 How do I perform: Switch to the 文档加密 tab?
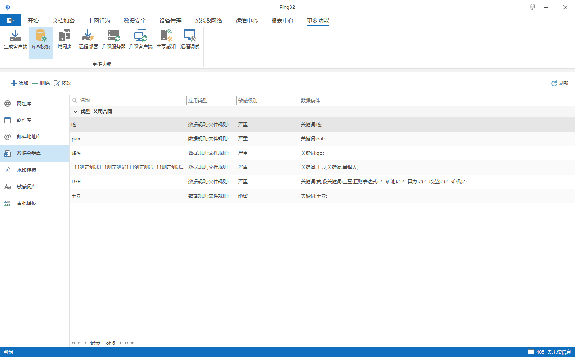pos(63,21)
